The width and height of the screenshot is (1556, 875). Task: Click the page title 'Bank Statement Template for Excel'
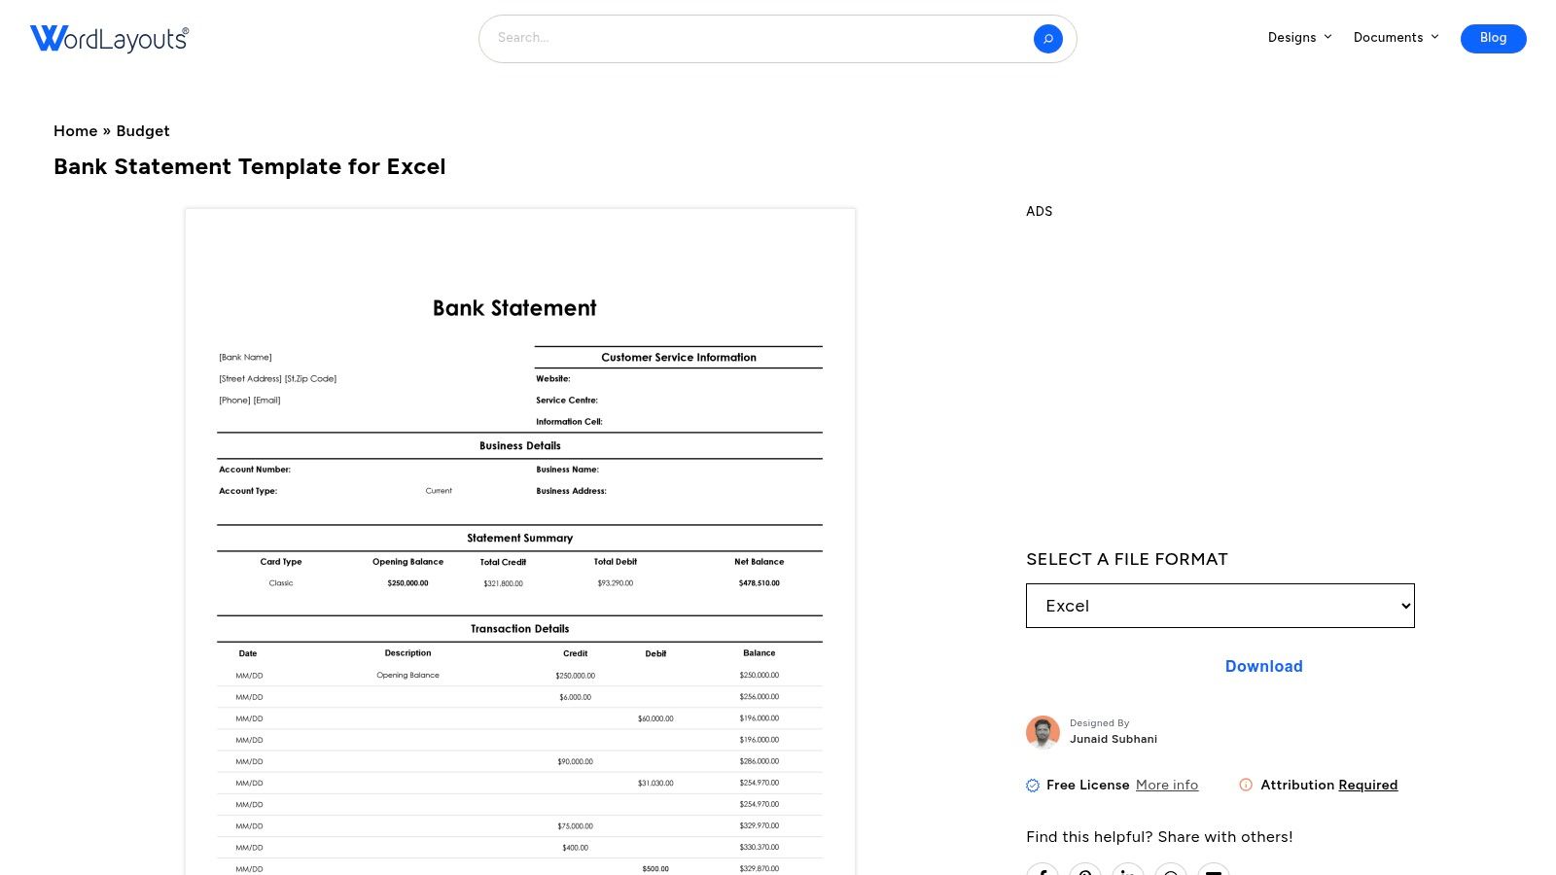point(250,167)
